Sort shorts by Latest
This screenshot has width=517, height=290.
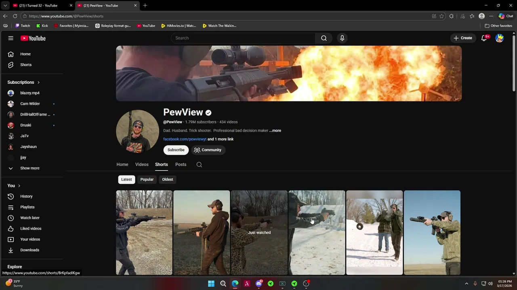[126, 179]
